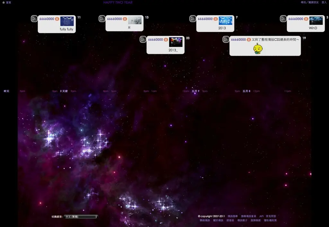
Task: Click the home star icon at top left
Action: [x=3, y=3]
